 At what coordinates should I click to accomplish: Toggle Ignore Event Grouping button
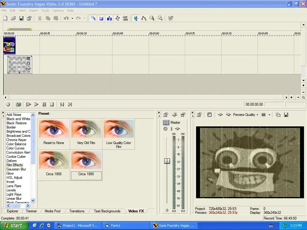125,18
